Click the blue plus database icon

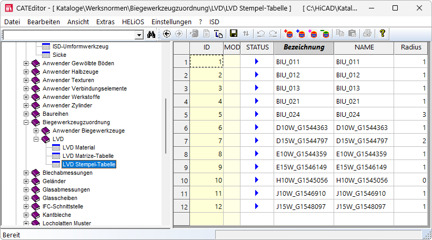pyautogui.click(x=300, y=34)
